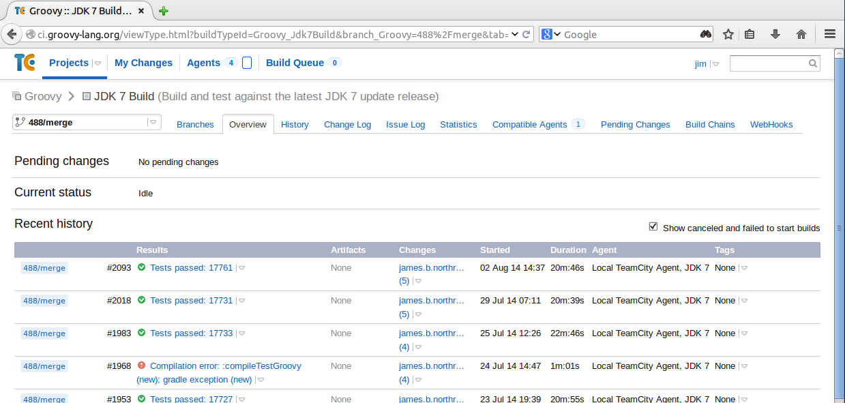Go back with the browser back arrow

12,34
